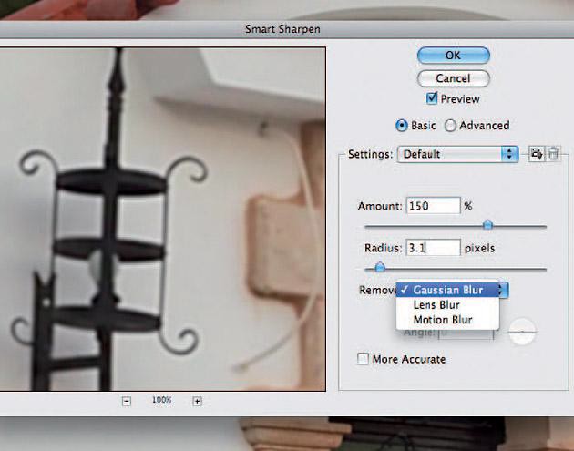The image size is (574, 451).
Task: Zoom in preview with plus button
Action: [x=197, y=402]
